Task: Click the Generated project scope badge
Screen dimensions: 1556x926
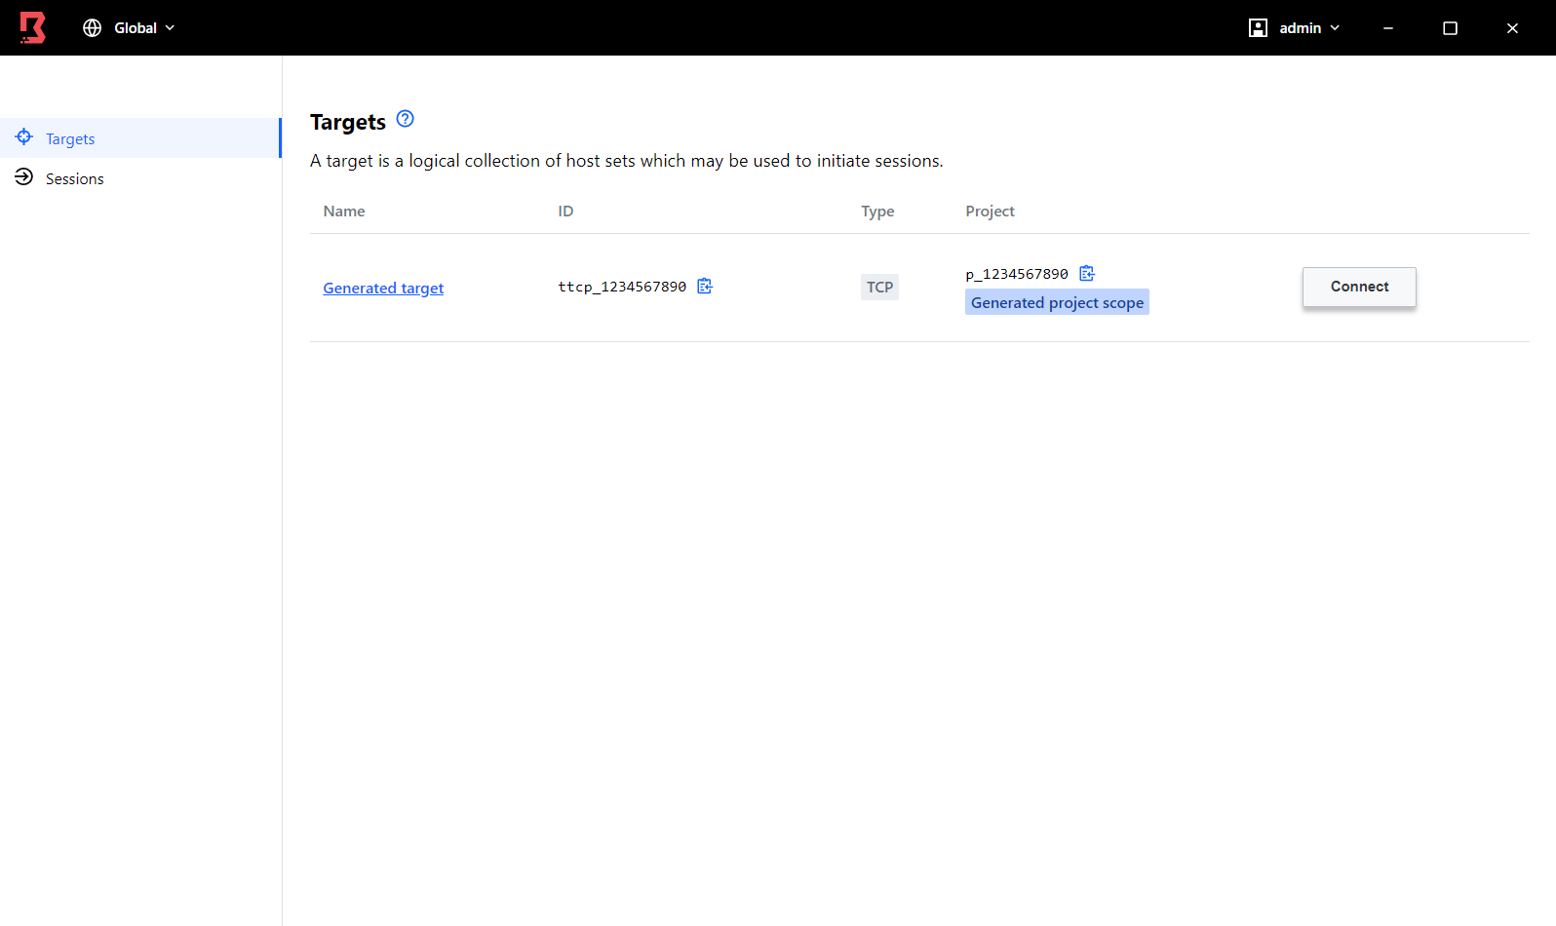Action: 1057,302
